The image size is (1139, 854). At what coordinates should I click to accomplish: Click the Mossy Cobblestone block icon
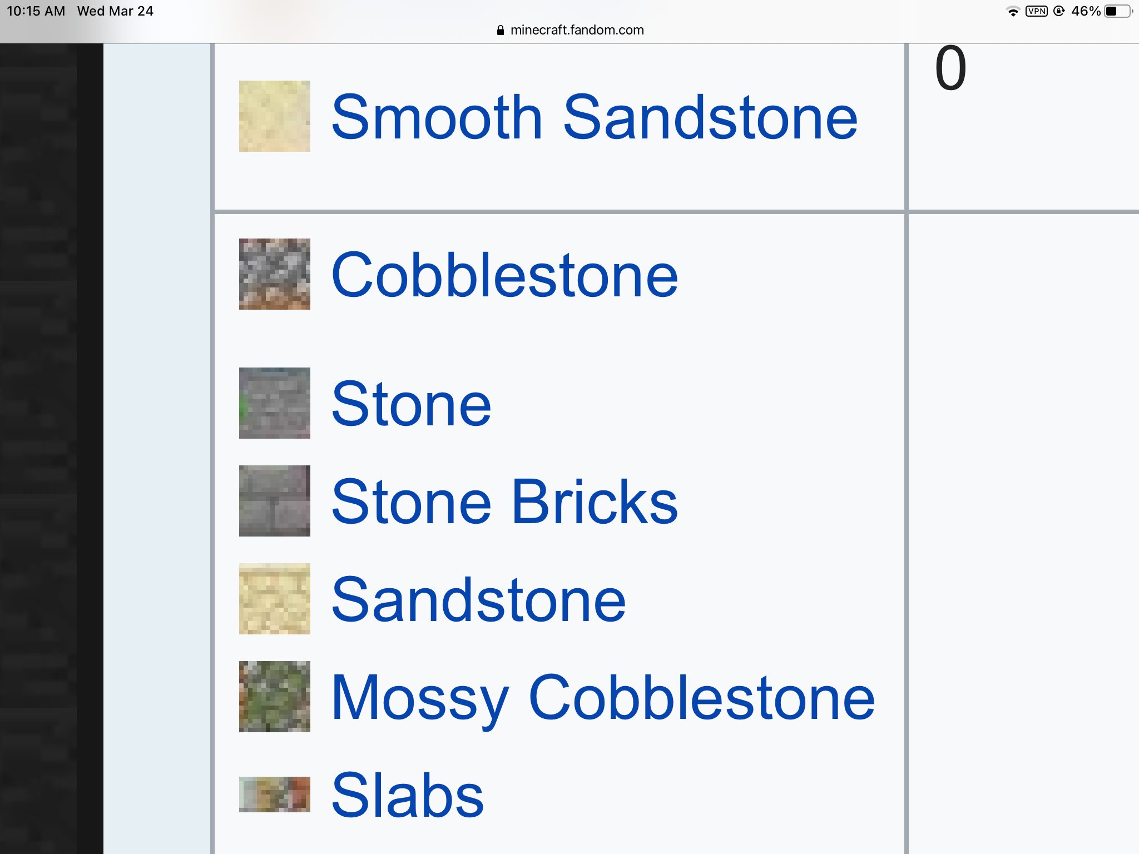tap(274, 697)
